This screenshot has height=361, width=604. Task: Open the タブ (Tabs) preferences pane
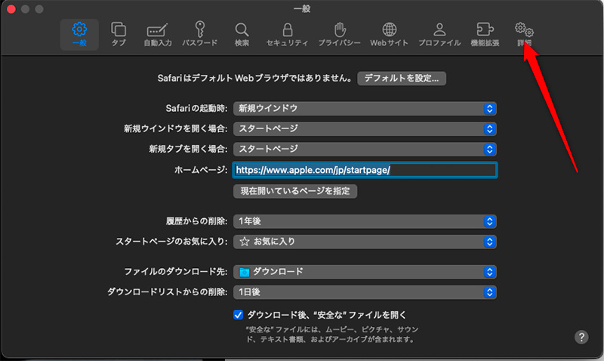[119, 34]
